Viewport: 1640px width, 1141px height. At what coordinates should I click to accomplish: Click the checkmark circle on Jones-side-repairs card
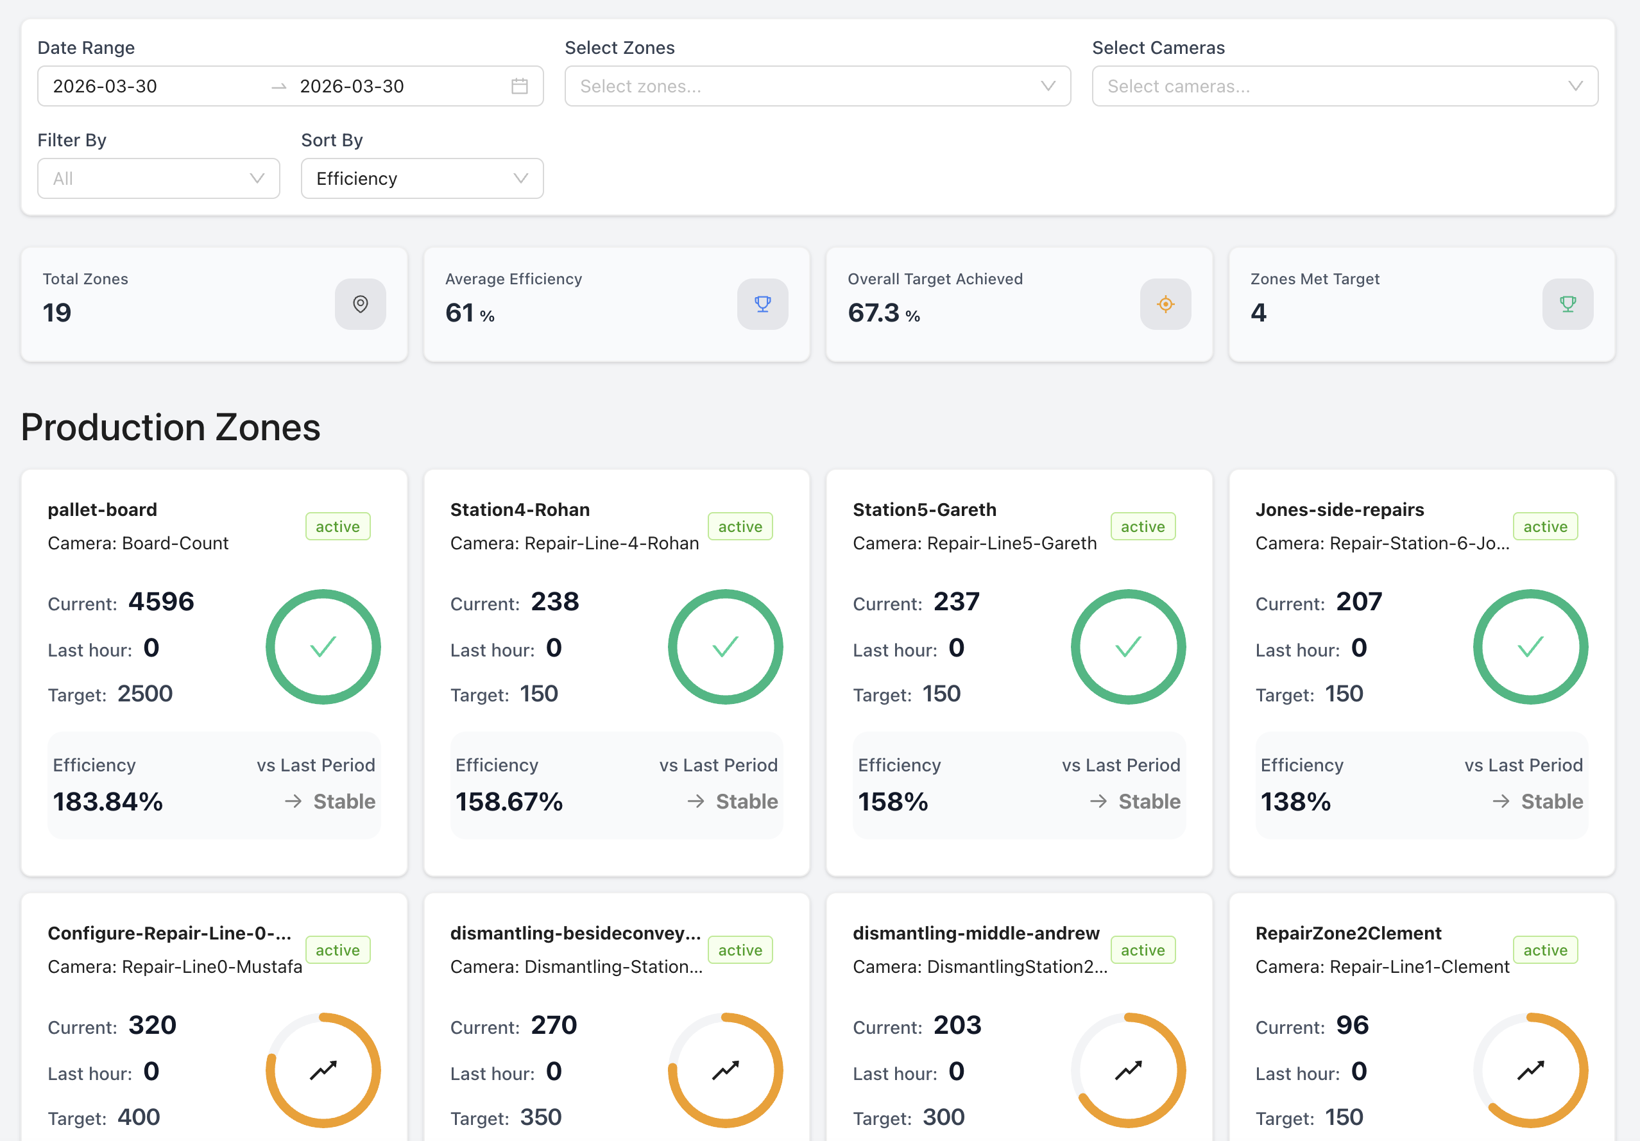[x=1530, y=647]
